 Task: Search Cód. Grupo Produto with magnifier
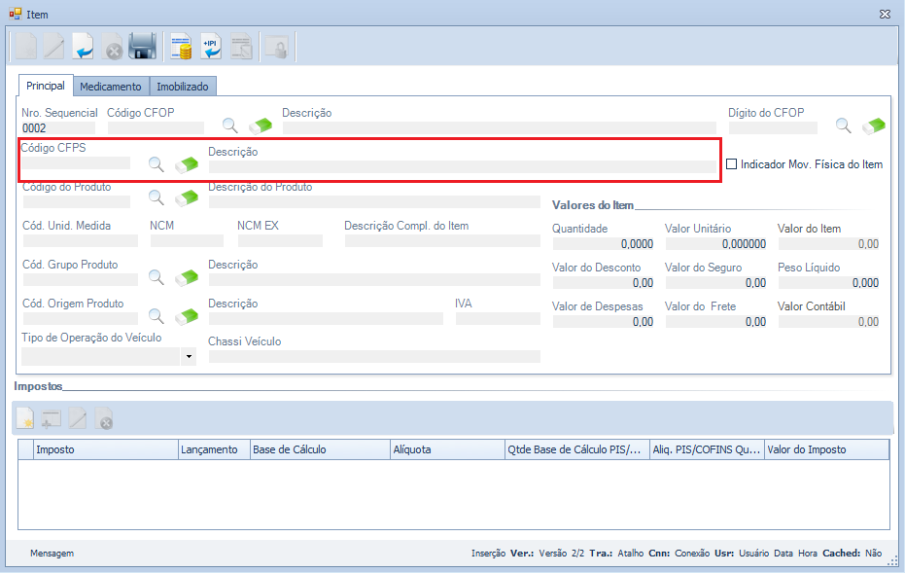tap(156, 277)
